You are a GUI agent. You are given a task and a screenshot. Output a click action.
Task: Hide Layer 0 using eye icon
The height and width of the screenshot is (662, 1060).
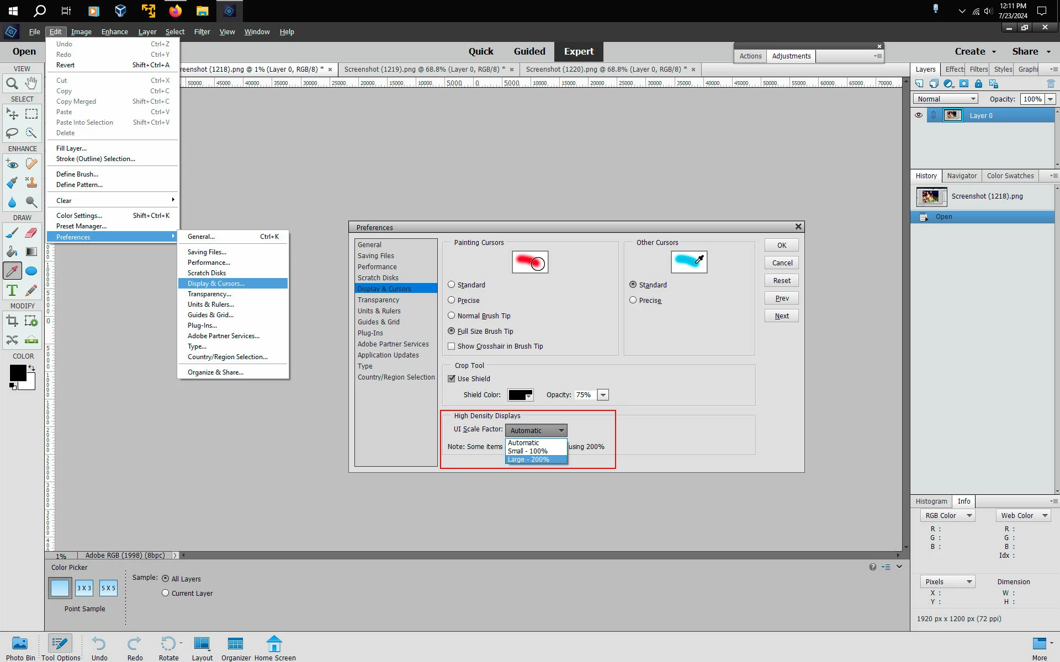pyautogui.click(x=918, y=115)
